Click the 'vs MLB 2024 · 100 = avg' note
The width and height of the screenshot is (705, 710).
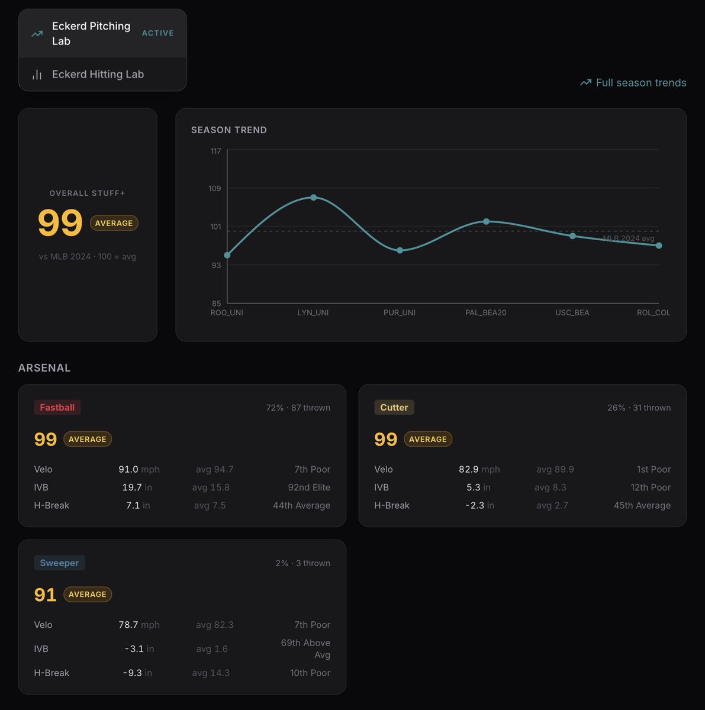click(x=88, y=257)
